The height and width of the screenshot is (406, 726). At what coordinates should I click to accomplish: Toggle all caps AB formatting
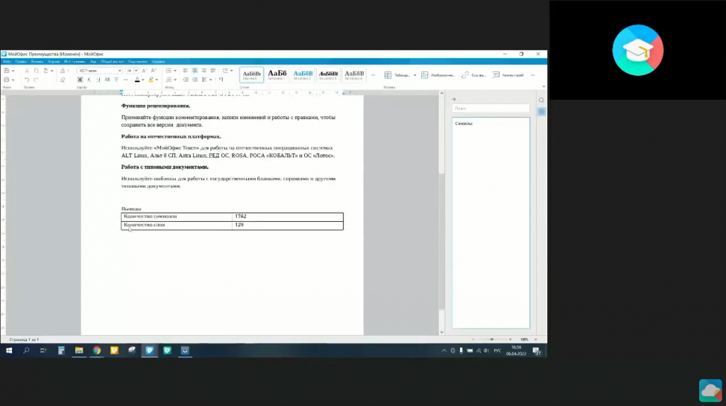tap(108, 79)
